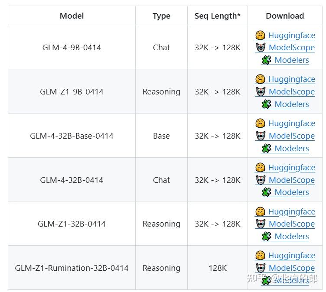
Task: Click ModelScope robot icon for GLM-4-32B-Base-0414
Action: point(261,136)
